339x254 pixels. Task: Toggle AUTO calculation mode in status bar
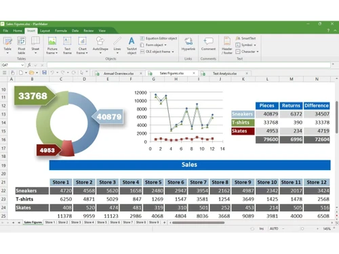click(x=274, y=229)
